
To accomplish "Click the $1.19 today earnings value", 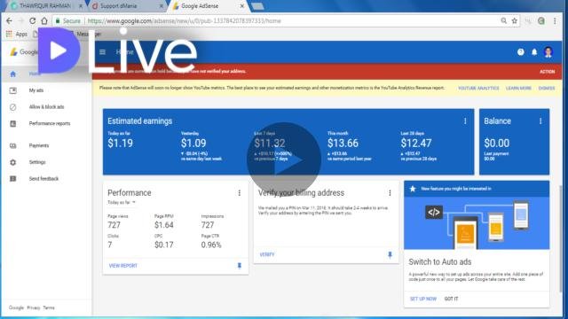I will click(x=121, y=144).
